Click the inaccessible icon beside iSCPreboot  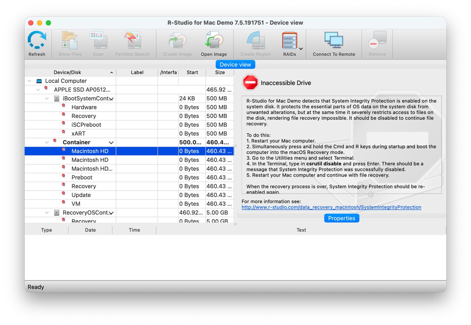[x=64, y=123]
